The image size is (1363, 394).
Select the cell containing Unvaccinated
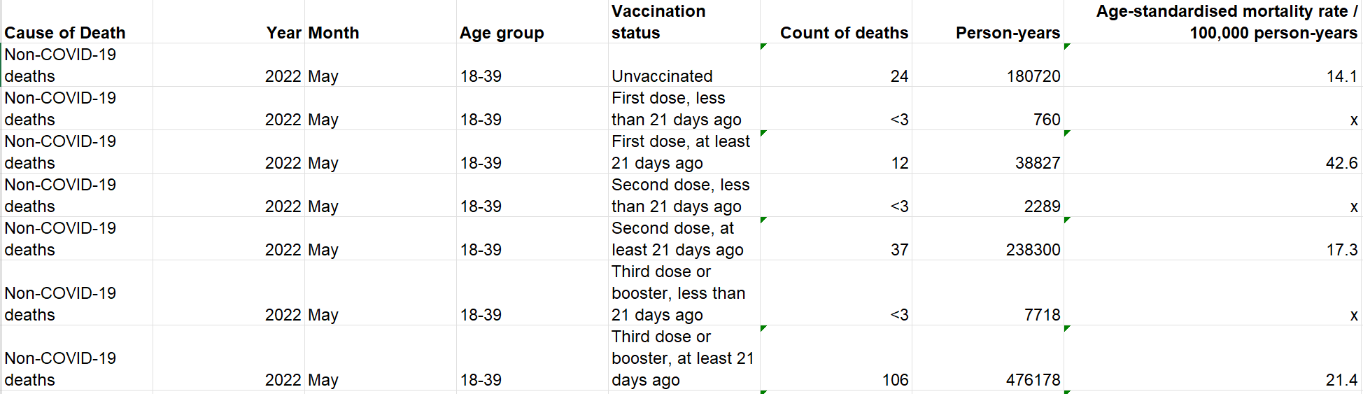point(684,65)
